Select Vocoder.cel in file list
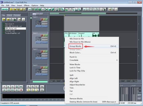Screen dimensions: 143x106 10,31
